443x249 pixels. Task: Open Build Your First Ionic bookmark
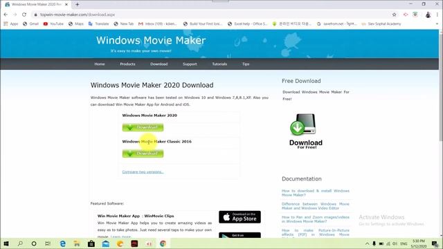(x=203, y=24)
